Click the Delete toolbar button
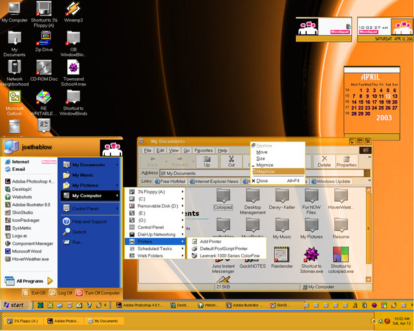The image size is (414, 331). [x=324, y=161]
